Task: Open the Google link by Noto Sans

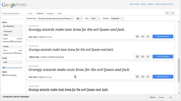Action: coord(49,37)
